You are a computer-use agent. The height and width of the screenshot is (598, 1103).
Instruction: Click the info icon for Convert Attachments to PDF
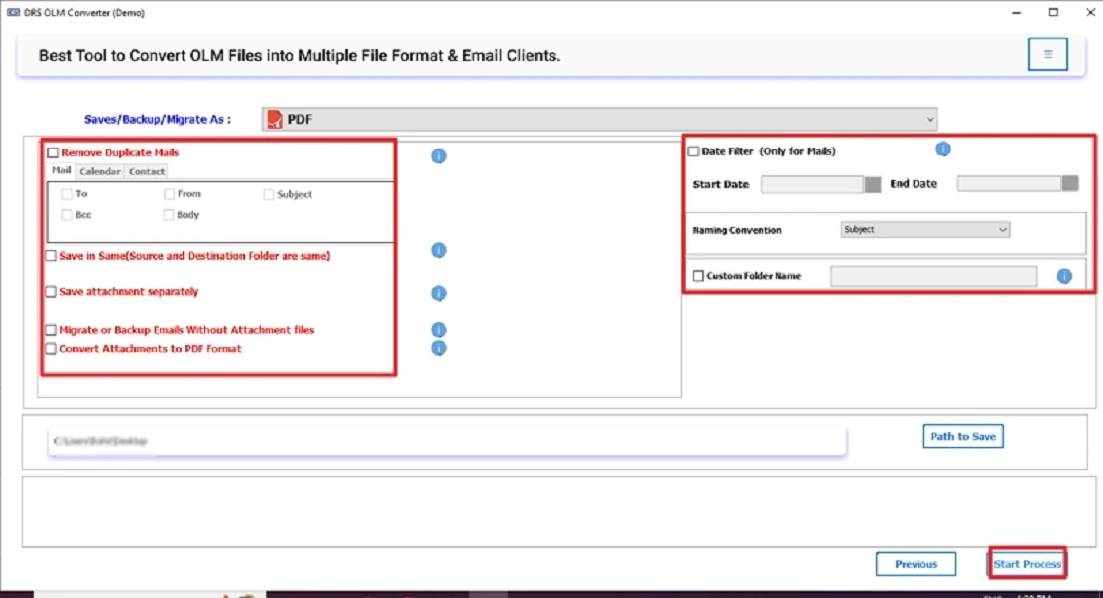point(438,348)
